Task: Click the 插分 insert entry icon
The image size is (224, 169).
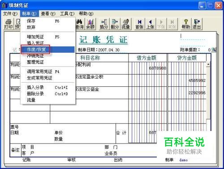Action: pyautogui.click(x=104, y=24)
